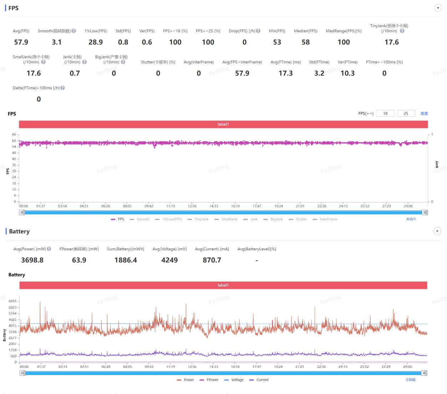Open Drop(FPS) help tooltip icon
The image size is (447, 394).
click(x=258, y=31)
